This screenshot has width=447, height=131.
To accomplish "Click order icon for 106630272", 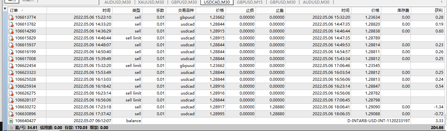I will (11, 107).
